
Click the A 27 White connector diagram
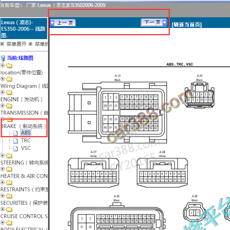point(94,172)
